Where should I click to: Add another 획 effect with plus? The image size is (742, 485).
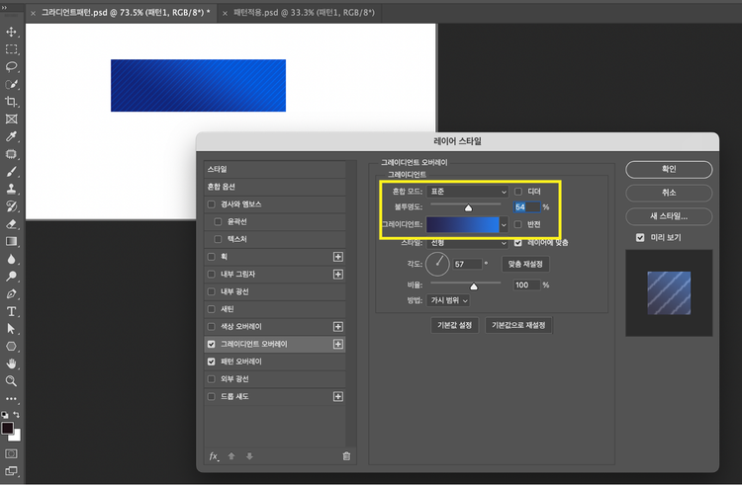338,257
